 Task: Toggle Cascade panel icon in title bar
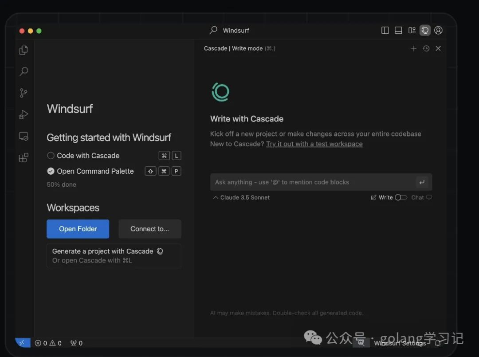425,30
